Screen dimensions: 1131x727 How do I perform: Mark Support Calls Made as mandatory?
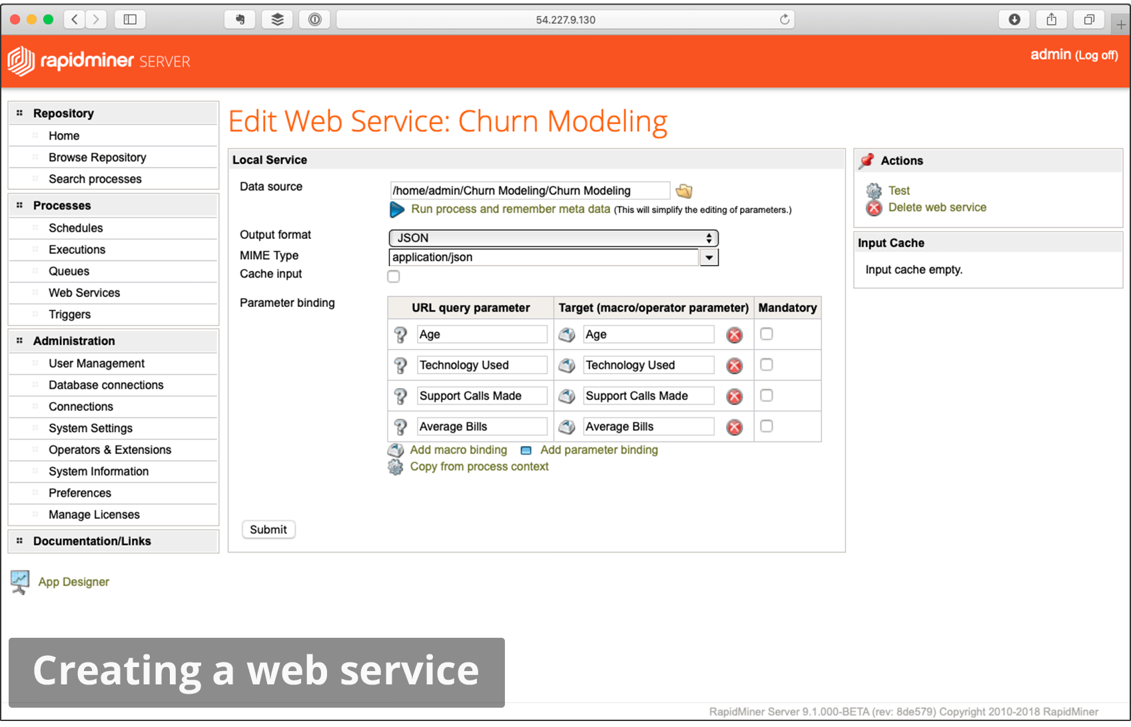[x=767, y=395]
